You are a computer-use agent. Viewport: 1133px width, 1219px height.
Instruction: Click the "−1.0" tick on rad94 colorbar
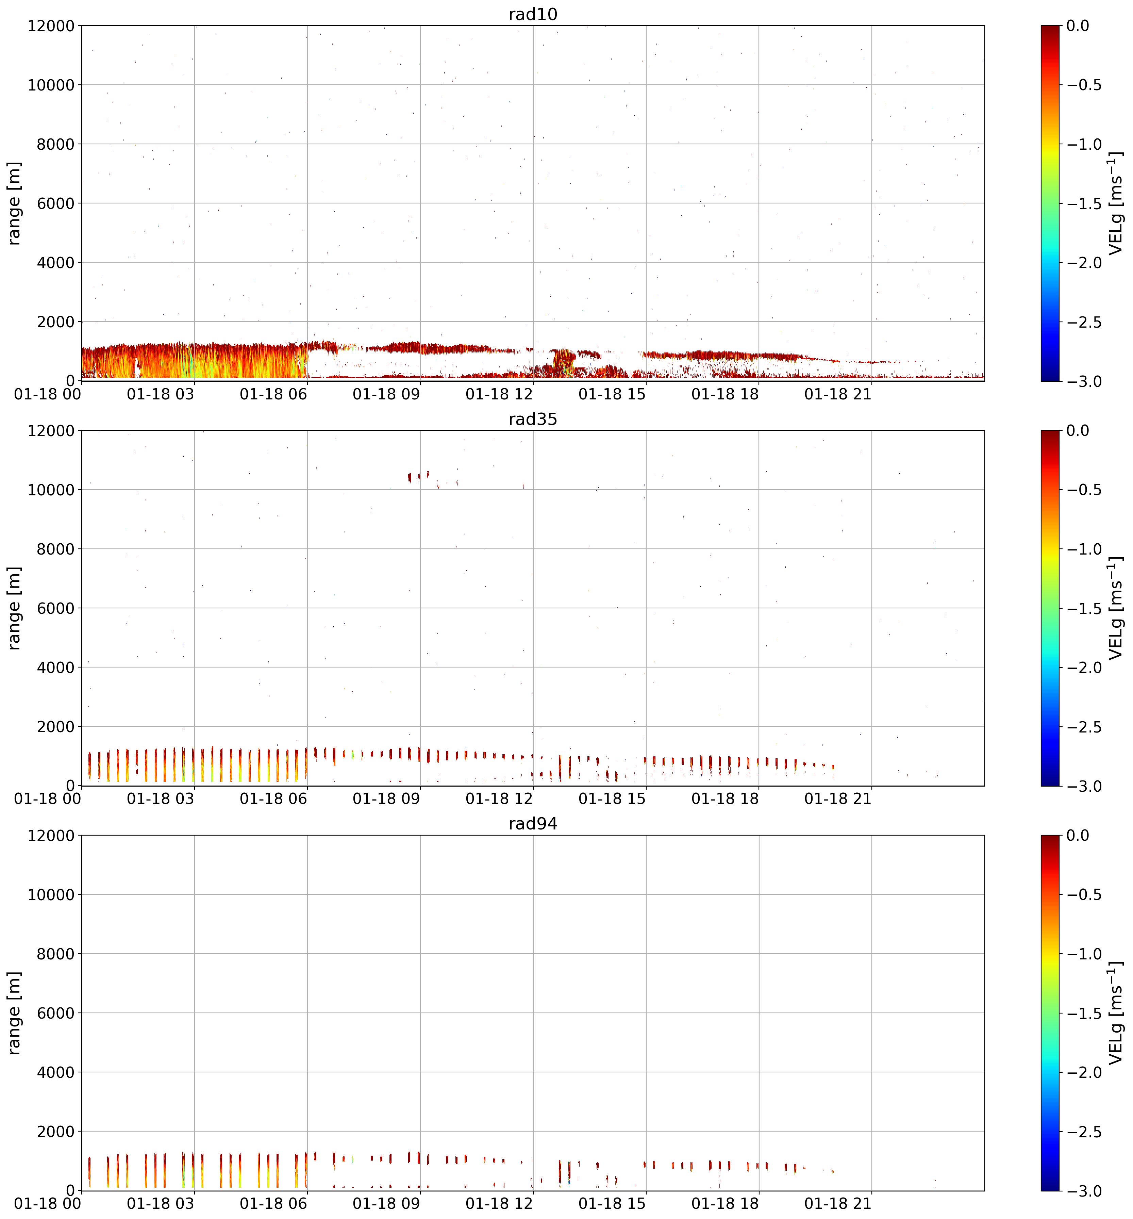tap(1084, 954)
